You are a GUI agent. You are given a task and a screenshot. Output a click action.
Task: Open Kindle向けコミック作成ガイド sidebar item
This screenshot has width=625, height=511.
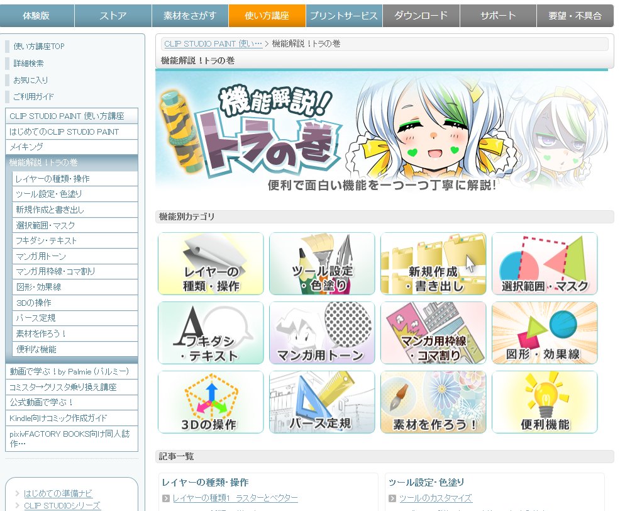pyautogui.click(x=72, y=418)
